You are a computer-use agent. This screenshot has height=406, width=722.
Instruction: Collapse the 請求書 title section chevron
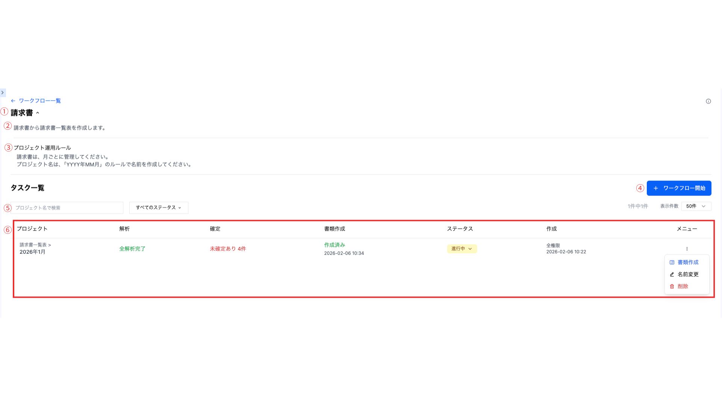(38, 113)
